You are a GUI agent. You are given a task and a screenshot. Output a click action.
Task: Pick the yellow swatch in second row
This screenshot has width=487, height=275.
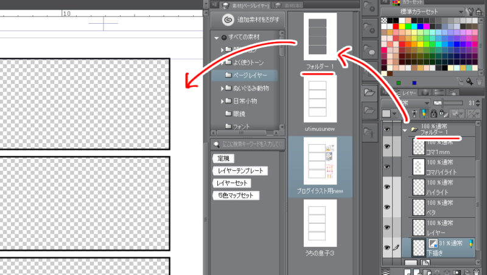402,27
